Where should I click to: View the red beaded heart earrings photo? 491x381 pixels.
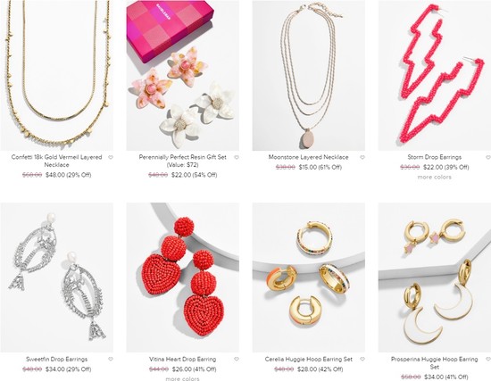(182, 277)
